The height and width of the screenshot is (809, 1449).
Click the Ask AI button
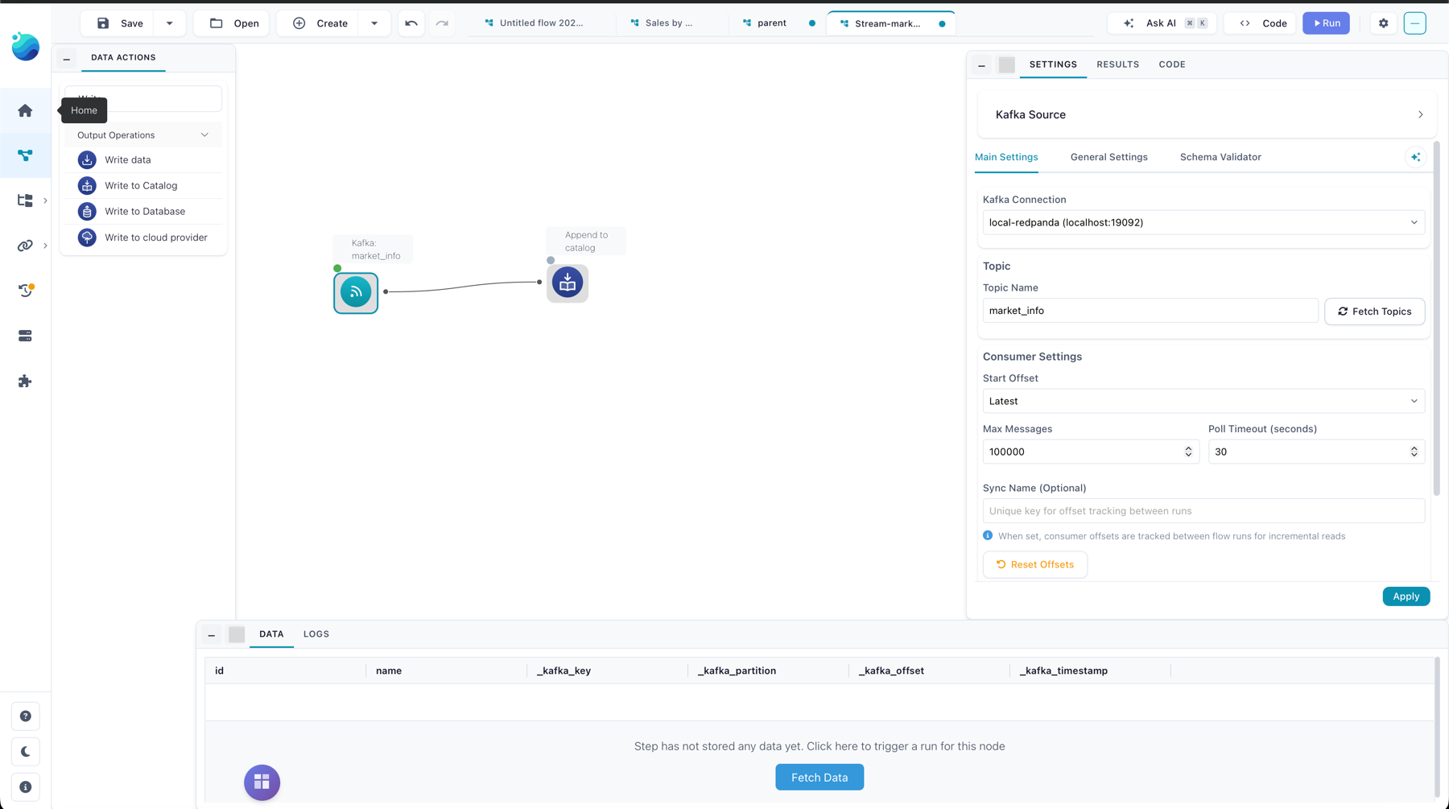1162,23
